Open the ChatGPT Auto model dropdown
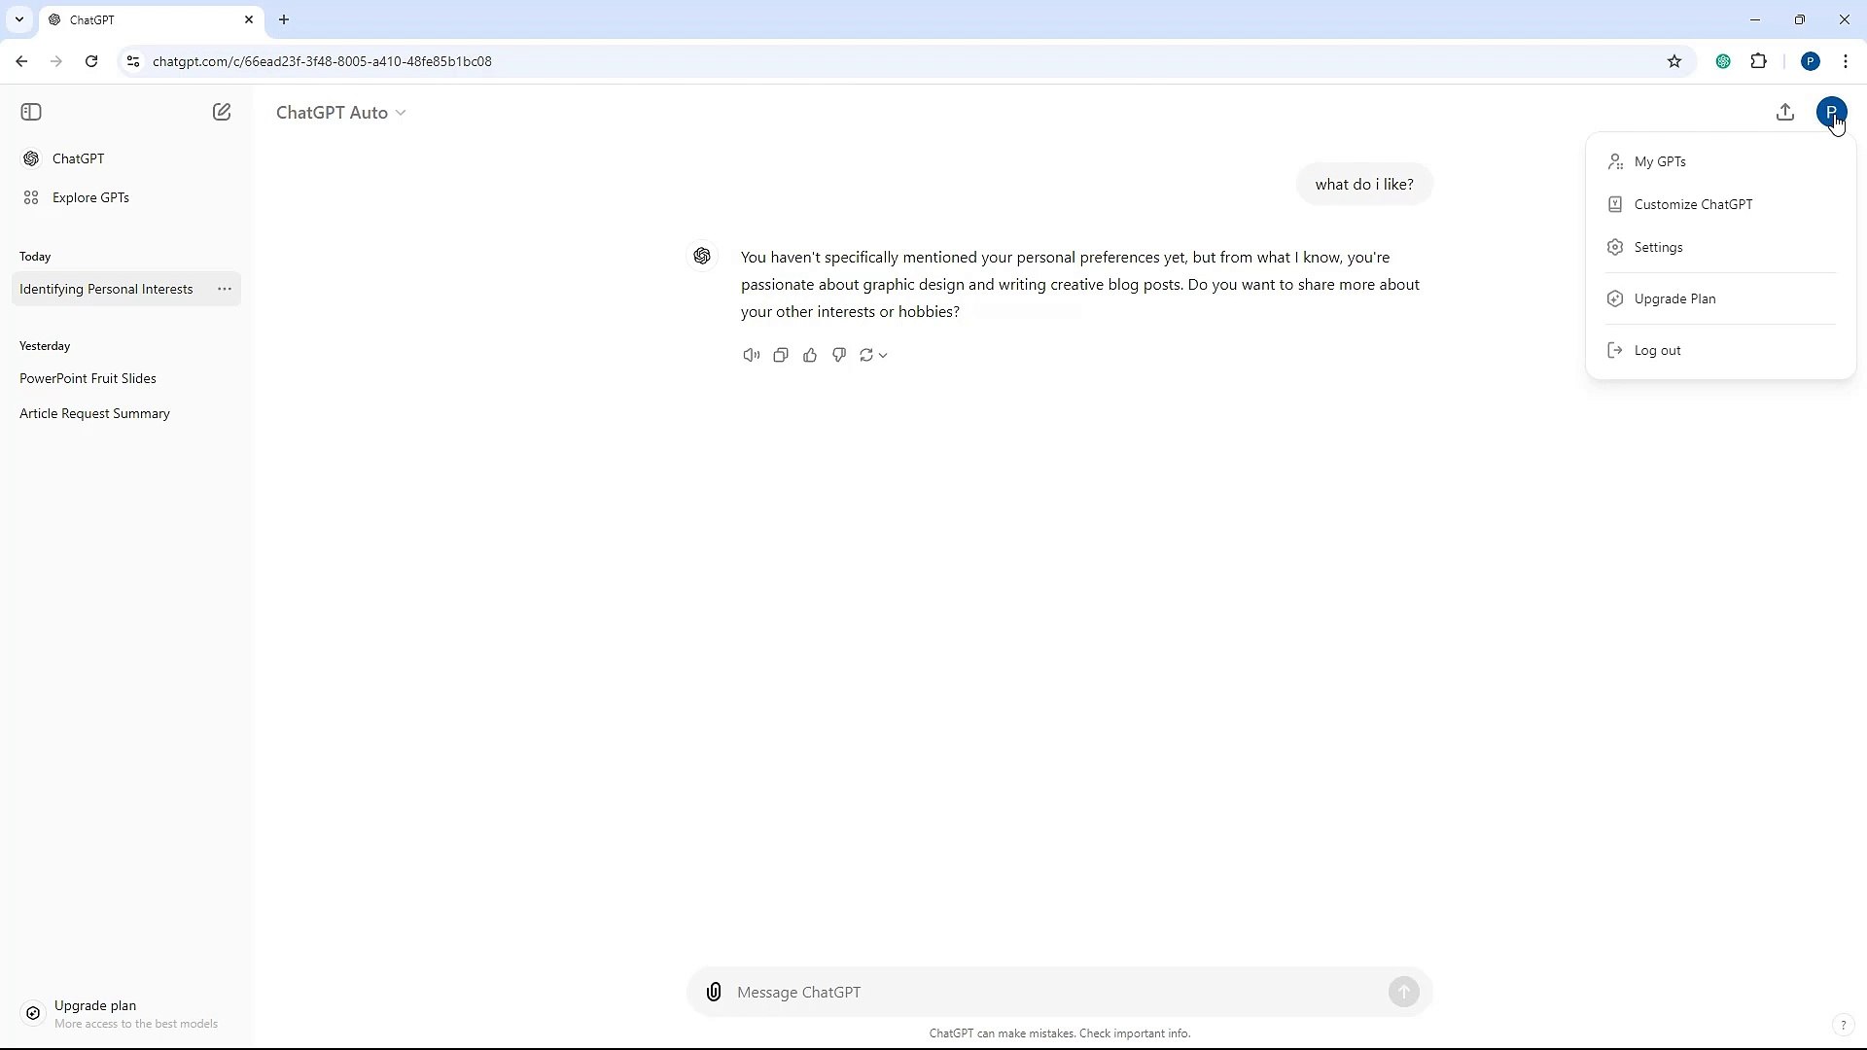Viewport: 1867px width, 1050px height. pos(341,112)
